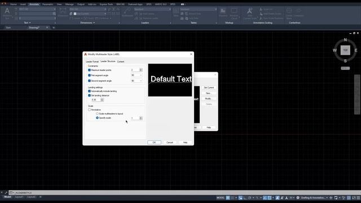Expand the Dimensions panel flyout

point(87,23)
